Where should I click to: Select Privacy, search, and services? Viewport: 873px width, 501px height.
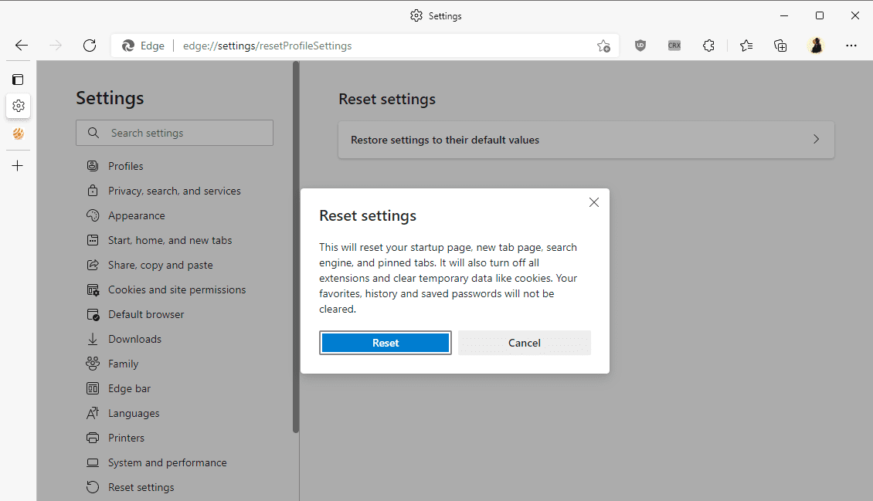(x=174, y=191)
